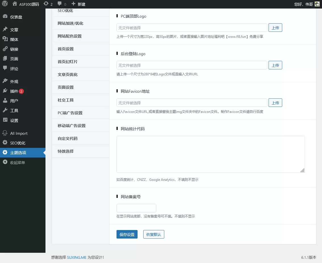This screenshot has height=263, width=322.
Task: Click inside the 网站统计代码 text area
Action: 211,154
